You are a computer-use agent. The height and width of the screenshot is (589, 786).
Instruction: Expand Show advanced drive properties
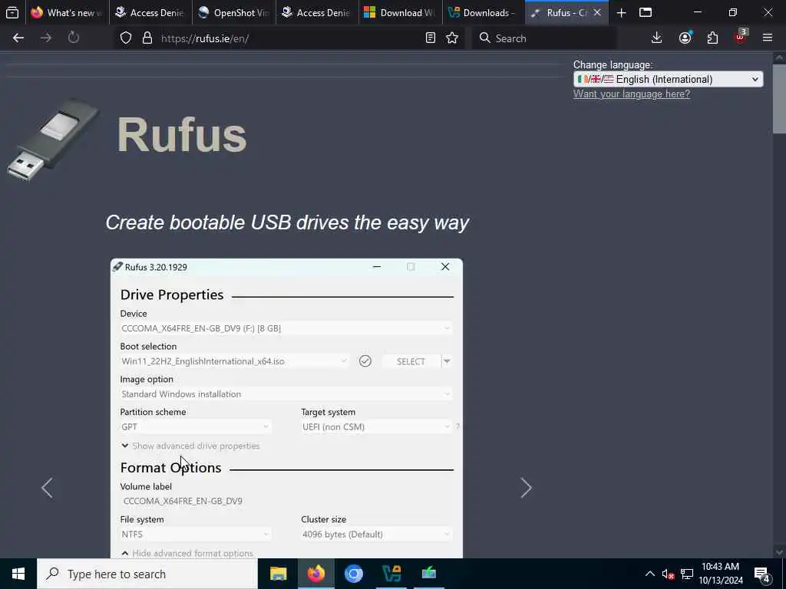coord(190,446)
